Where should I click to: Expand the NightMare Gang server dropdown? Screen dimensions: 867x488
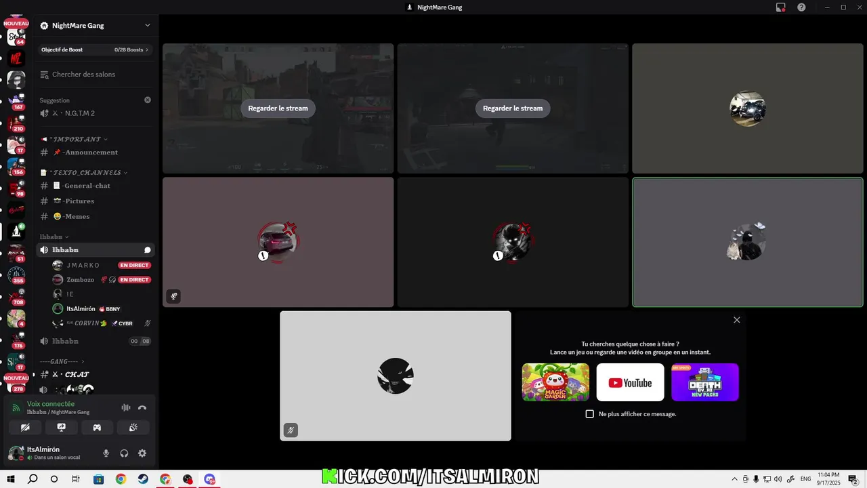pos(148,26)
